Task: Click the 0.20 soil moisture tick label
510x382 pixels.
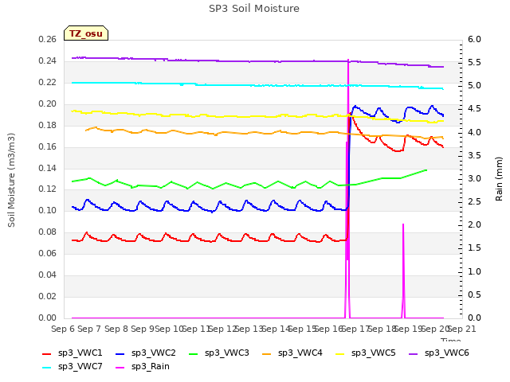Action: click(48, 104)
